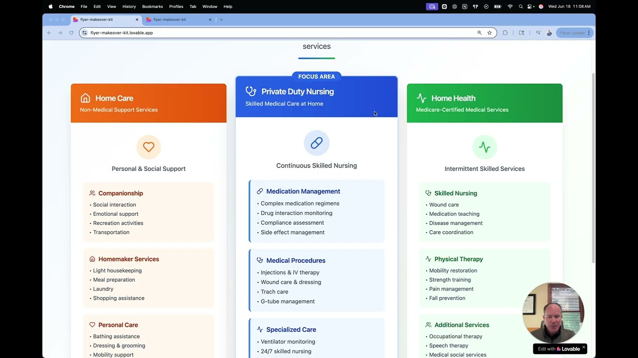Click the presenter webcam thumbnail
This screenshot has height=358, width=638.
tap(553, 313)
